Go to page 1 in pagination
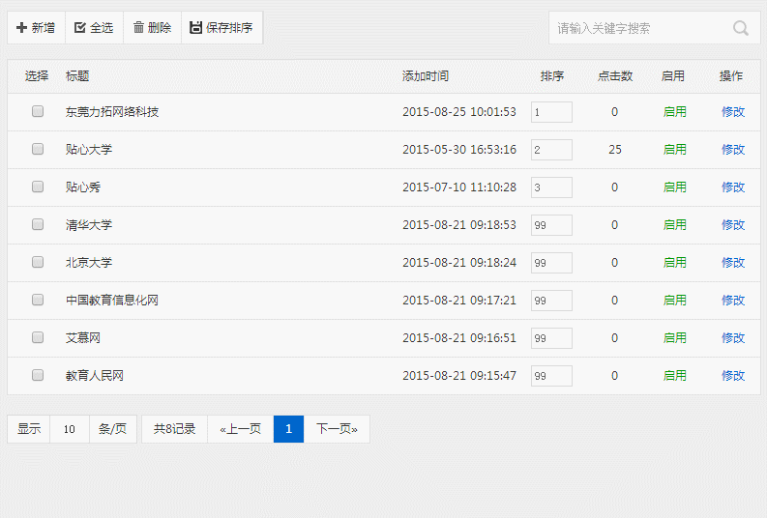The image size is (767, 518). 288,429
